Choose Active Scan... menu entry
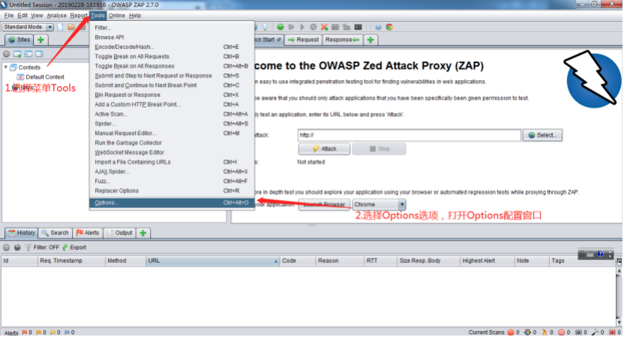The height and width of the screenshot is (337, 624). pos(172,114)
